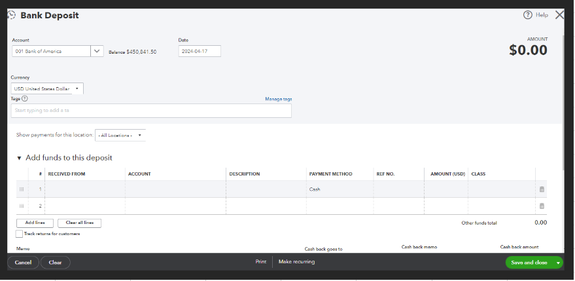Open the recent transactions clock icon
Viewport: 575px width, 281px height.
coord(12,15)
